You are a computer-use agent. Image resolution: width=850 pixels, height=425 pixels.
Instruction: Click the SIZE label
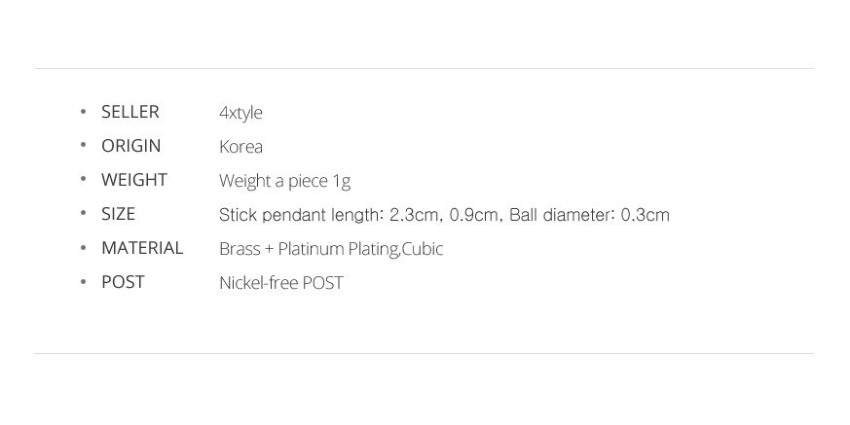coord(118,214)
